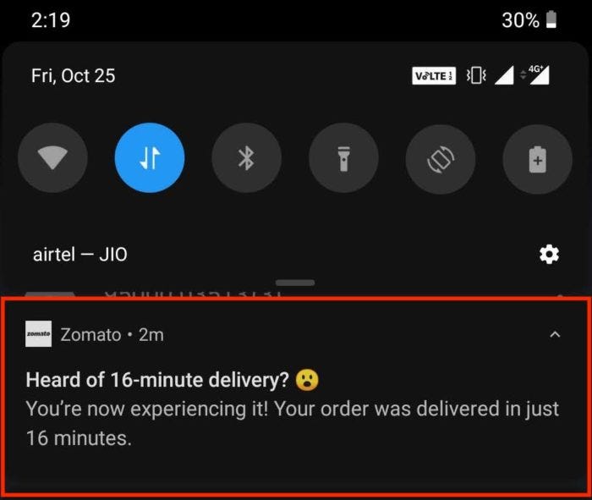
Task: Tap the 4G signal strength icon
Action: point(535,74)
